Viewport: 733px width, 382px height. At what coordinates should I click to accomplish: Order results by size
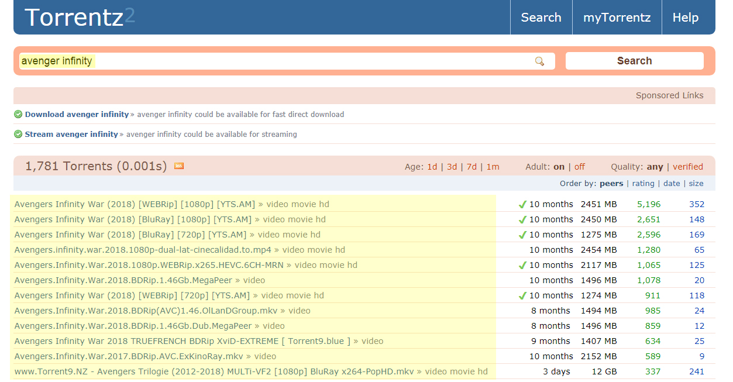696,183
